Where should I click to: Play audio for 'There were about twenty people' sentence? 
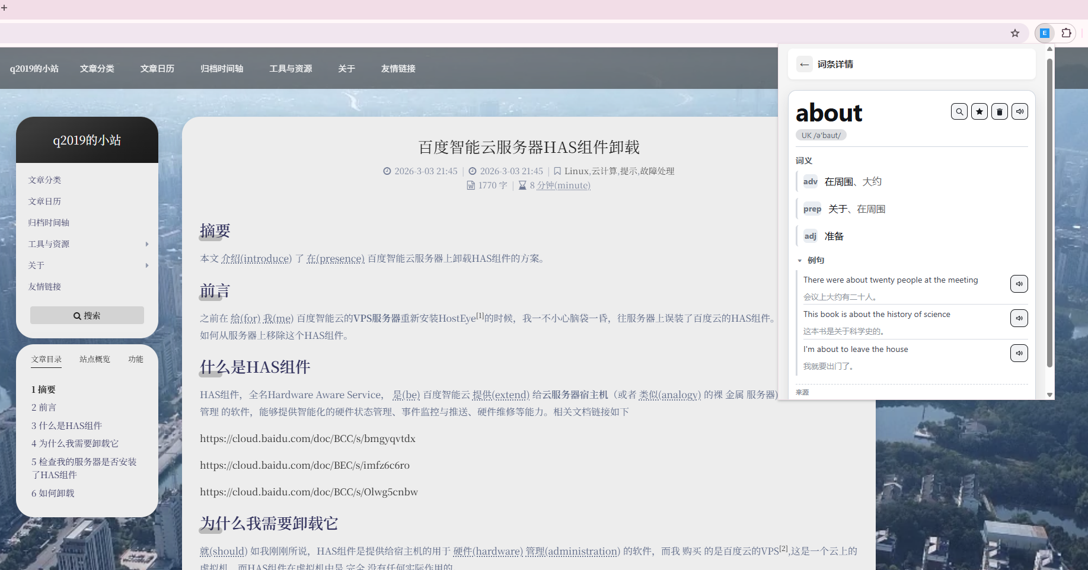coord(1019,284)
